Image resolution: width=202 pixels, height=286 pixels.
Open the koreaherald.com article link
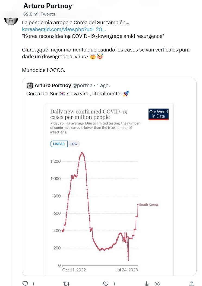click(x=64, y=29)
